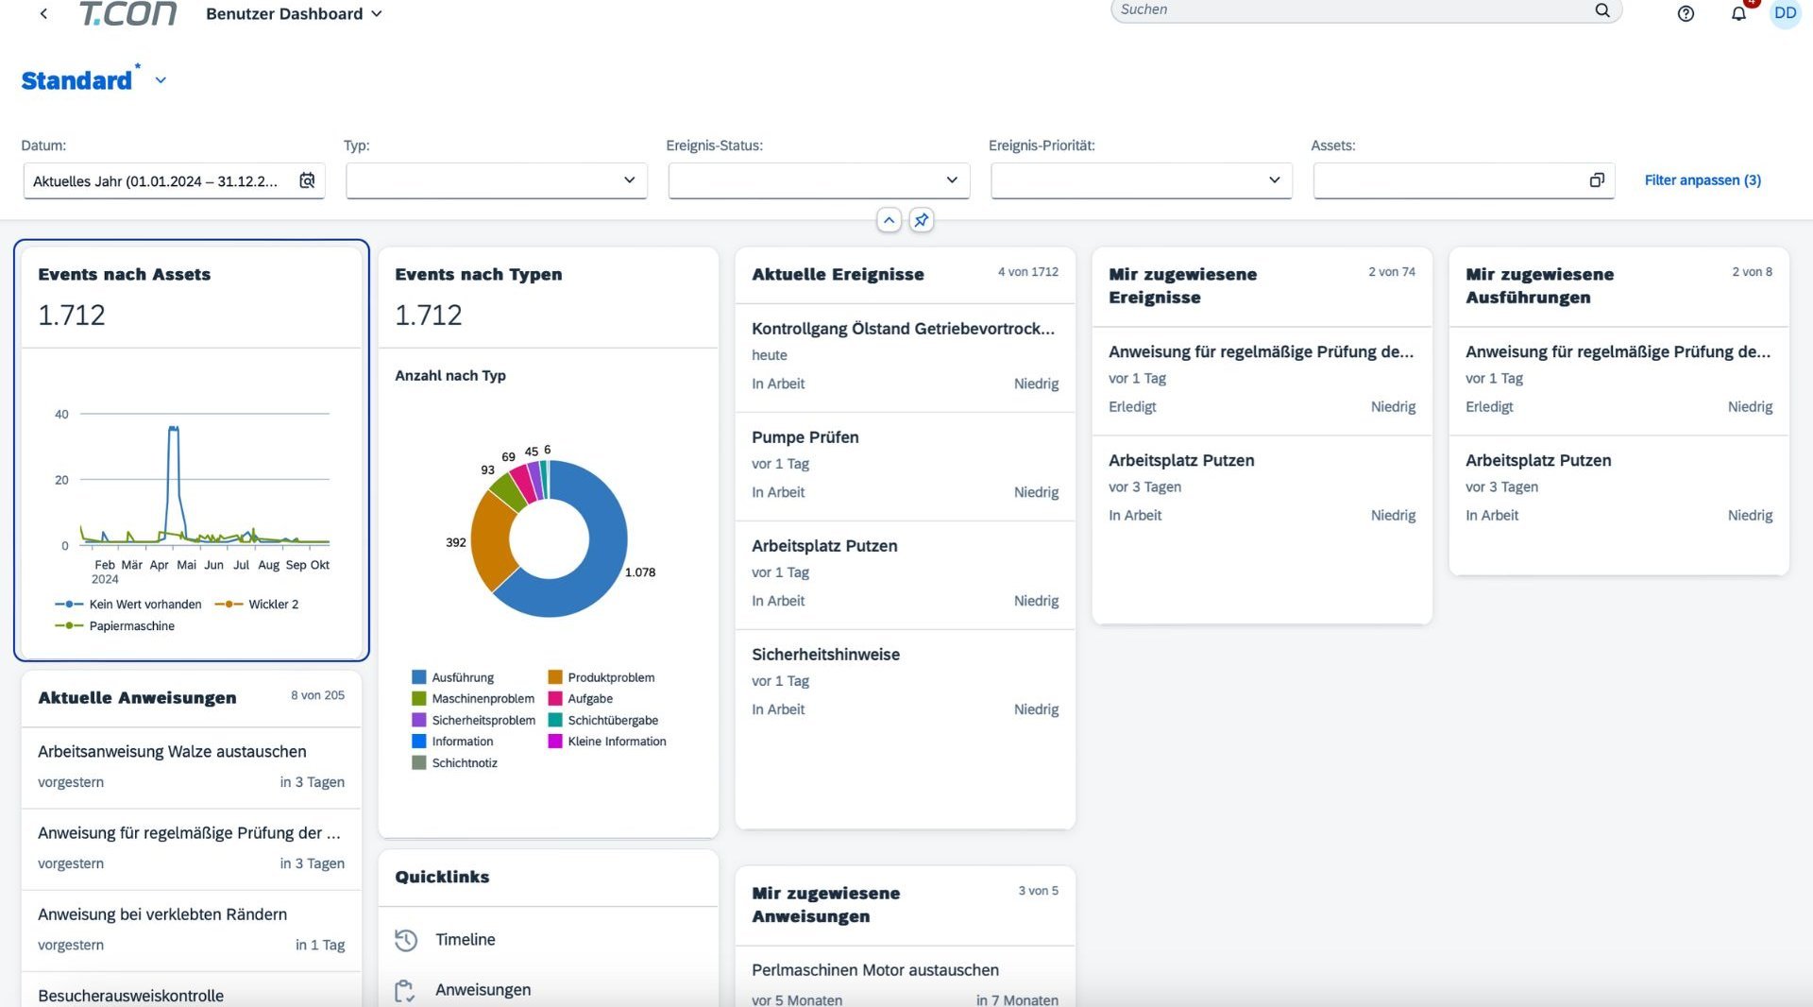Toggle Papiermaschine legend series

(115, 626)
